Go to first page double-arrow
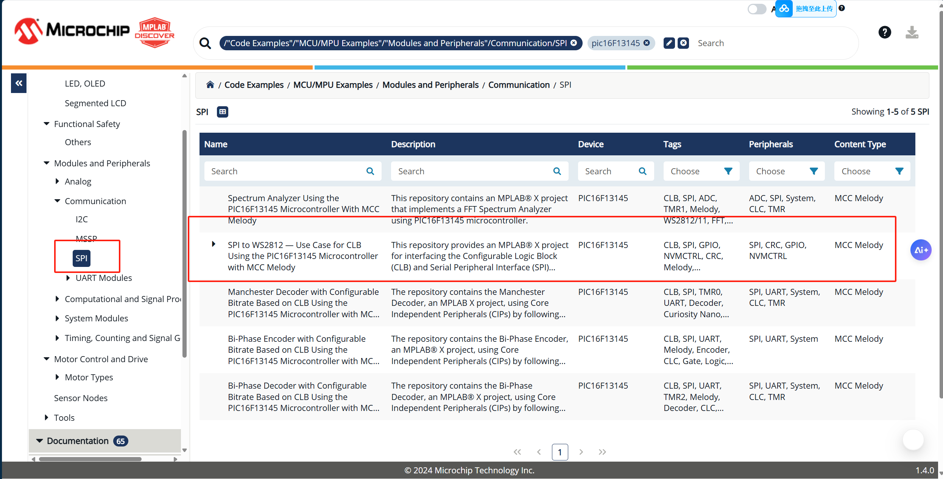Image resolution: width=943 pixels, height=479 pixels. pos(517,452)
